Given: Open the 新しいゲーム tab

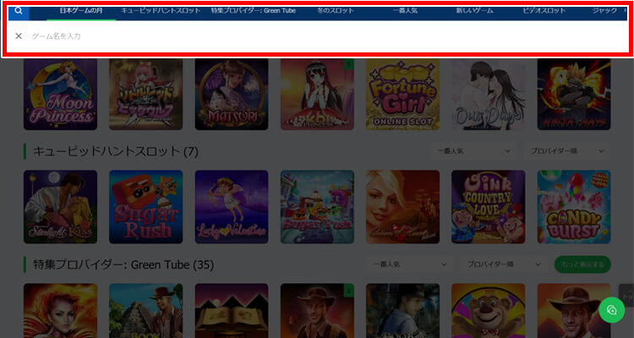Looking at the screenshot, I should point(475,11).
